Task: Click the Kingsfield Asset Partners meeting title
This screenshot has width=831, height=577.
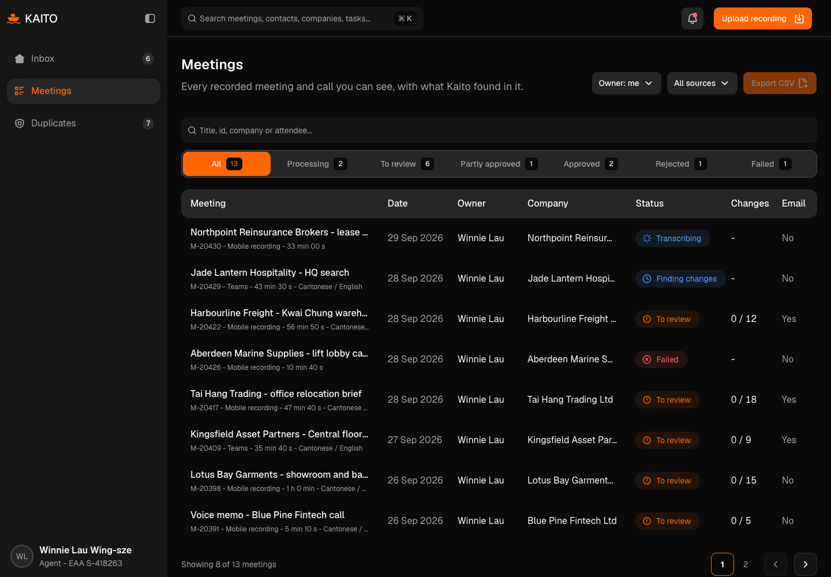Action: (279, 434)
